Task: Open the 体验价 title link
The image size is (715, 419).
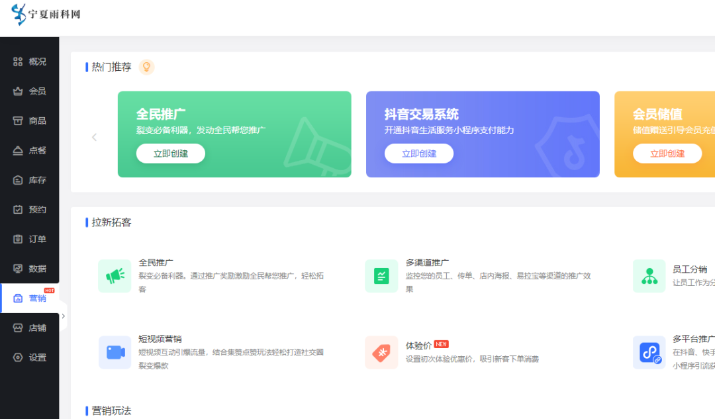Action: point(418,346)
